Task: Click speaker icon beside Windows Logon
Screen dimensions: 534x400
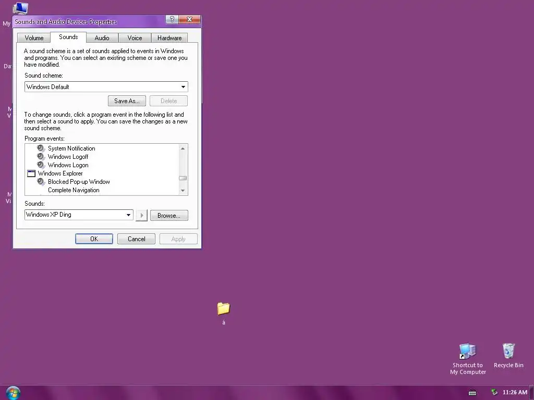Action: pos(41,165)
